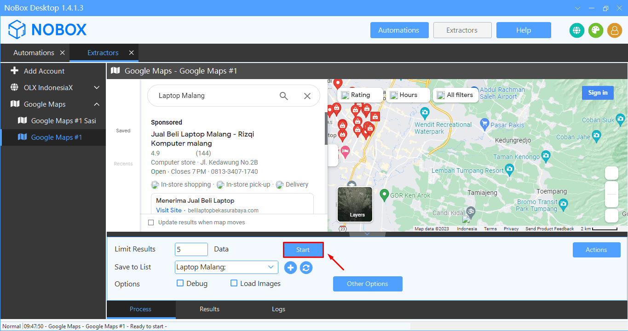628x331 pixels.
Task: Click the green globe icon in header
Action: [577, 30]
